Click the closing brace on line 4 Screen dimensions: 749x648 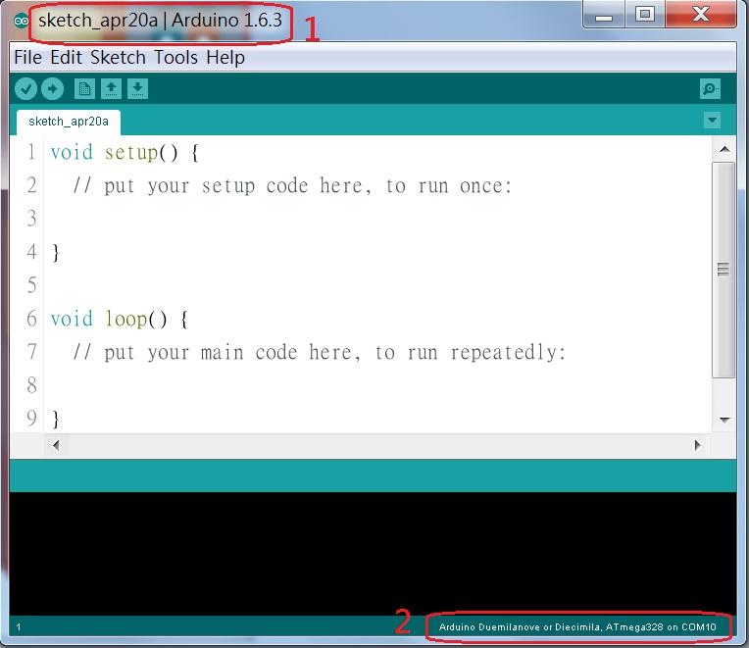[x=56, y=252]
